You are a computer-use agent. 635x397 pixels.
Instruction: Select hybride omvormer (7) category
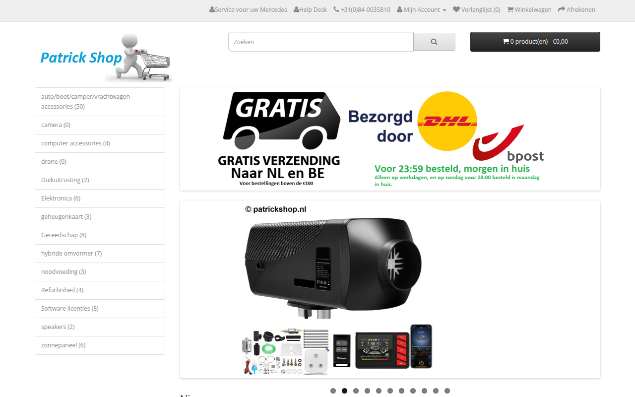tap(100, 254)
